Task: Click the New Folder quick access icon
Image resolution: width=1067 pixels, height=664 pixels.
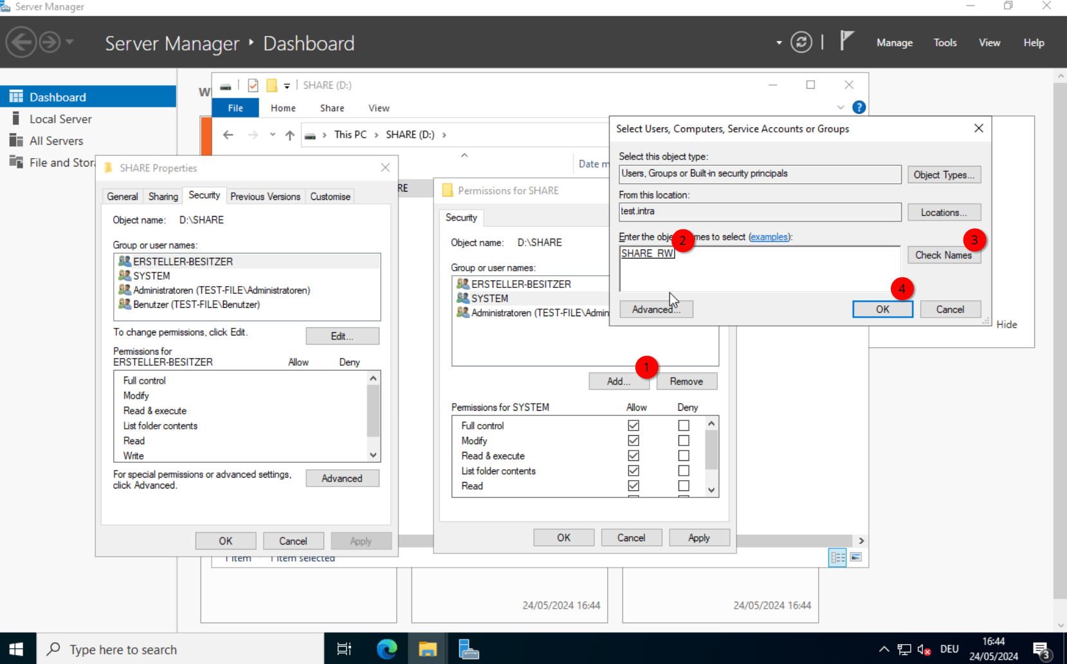Action: 271,85
